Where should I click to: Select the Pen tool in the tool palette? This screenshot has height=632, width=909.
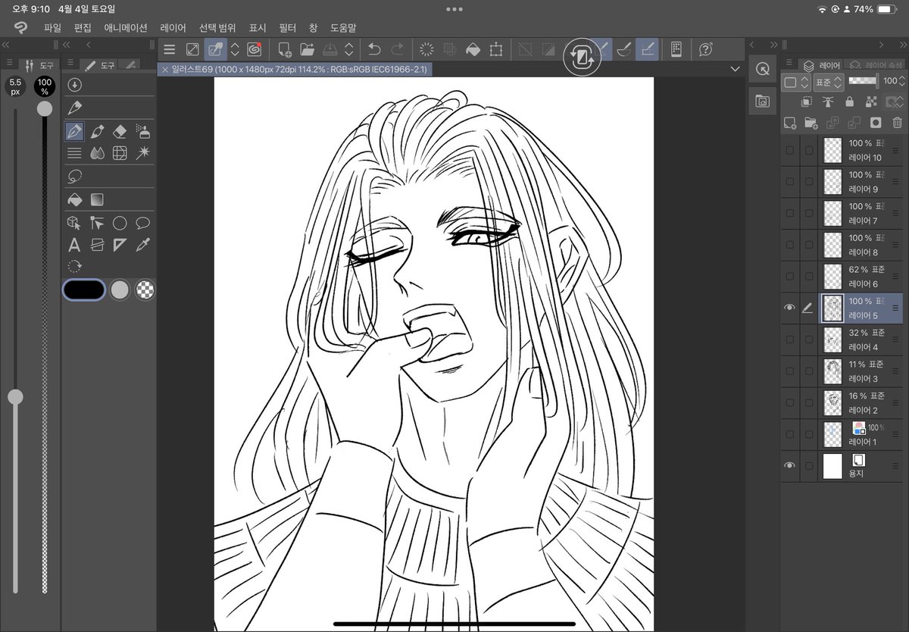(74, 131)
